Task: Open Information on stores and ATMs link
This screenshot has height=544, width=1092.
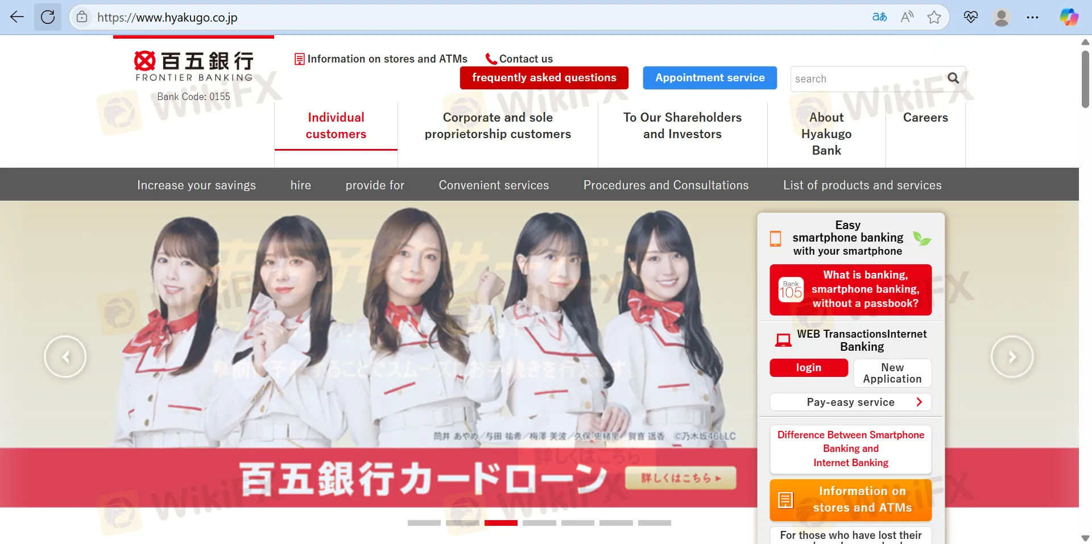Action: 381,59
